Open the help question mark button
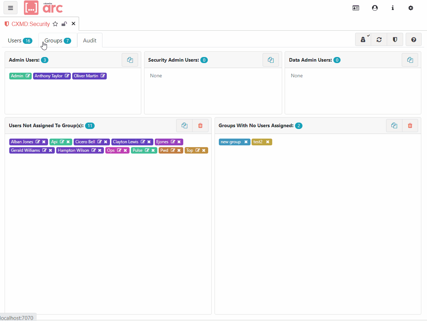427x321 pixels. click(x=413, y=40)
